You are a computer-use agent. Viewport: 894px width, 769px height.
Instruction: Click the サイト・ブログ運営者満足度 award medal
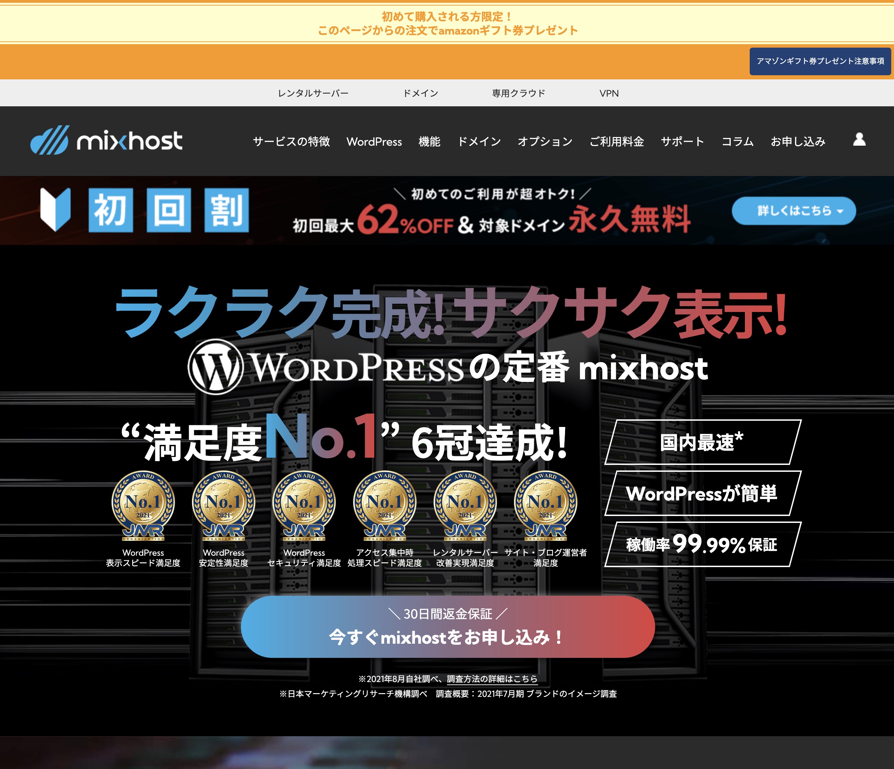click(x=545, y=505)
